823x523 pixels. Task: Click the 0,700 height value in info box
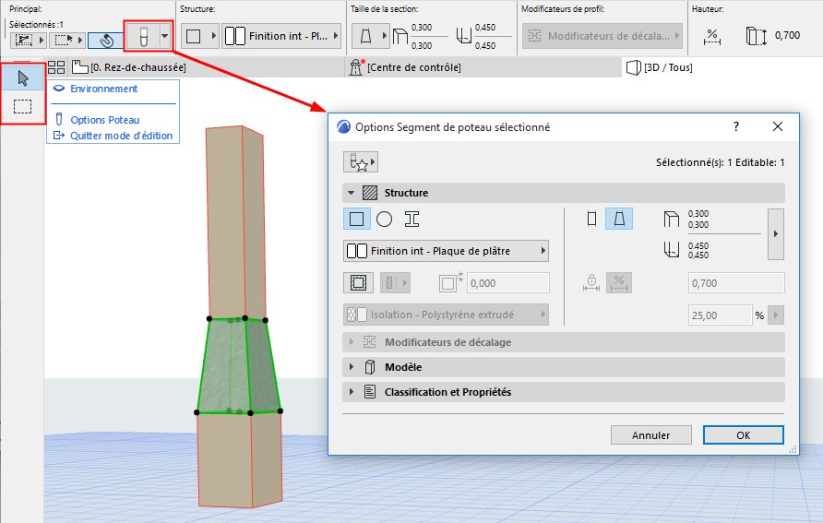(x=787, y=36)
